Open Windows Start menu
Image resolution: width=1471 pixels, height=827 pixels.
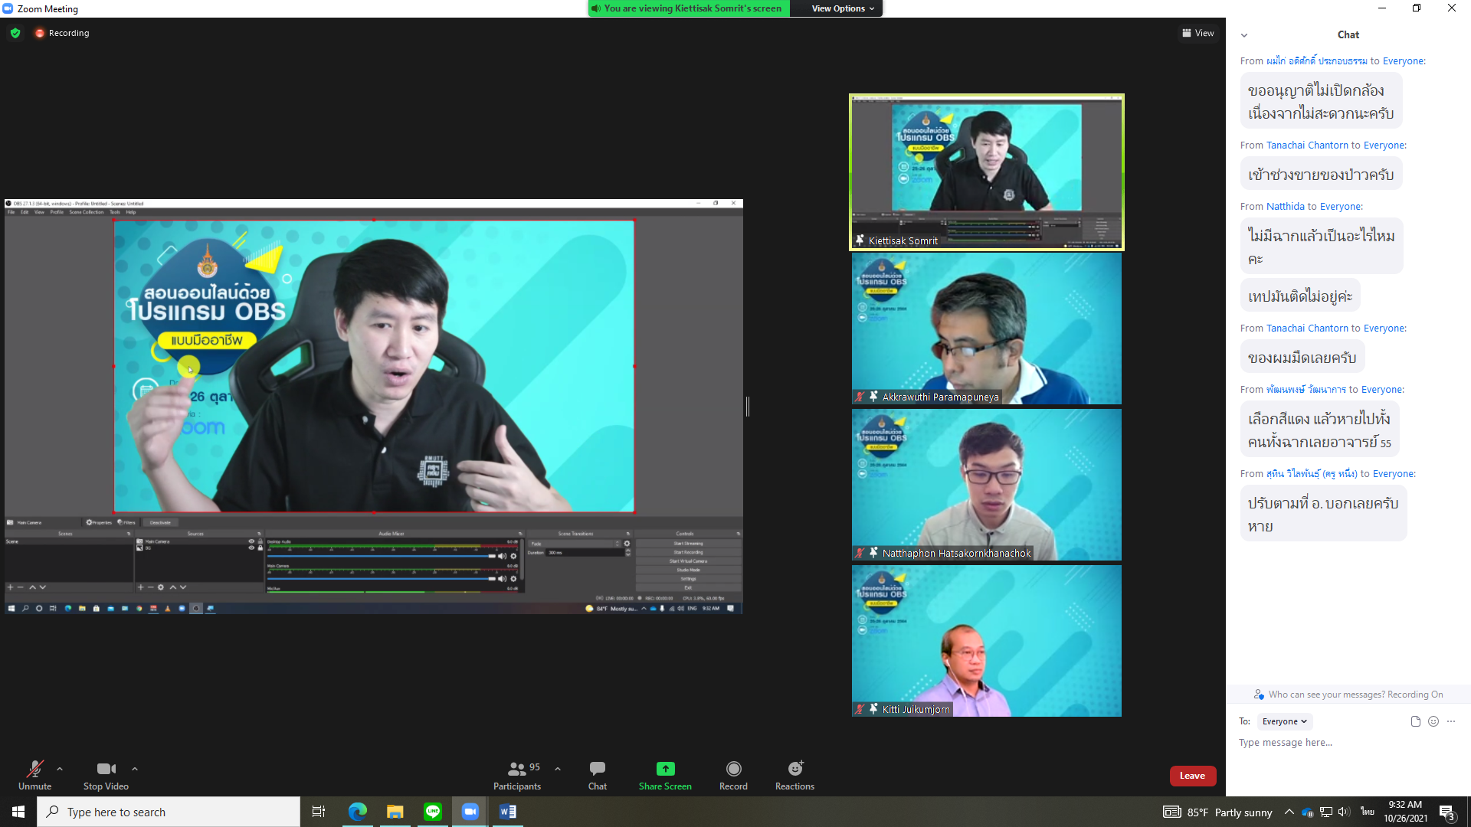18,812
